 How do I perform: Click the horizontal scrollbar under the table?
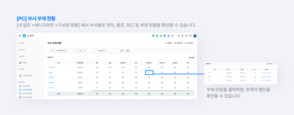click(142, 91)
